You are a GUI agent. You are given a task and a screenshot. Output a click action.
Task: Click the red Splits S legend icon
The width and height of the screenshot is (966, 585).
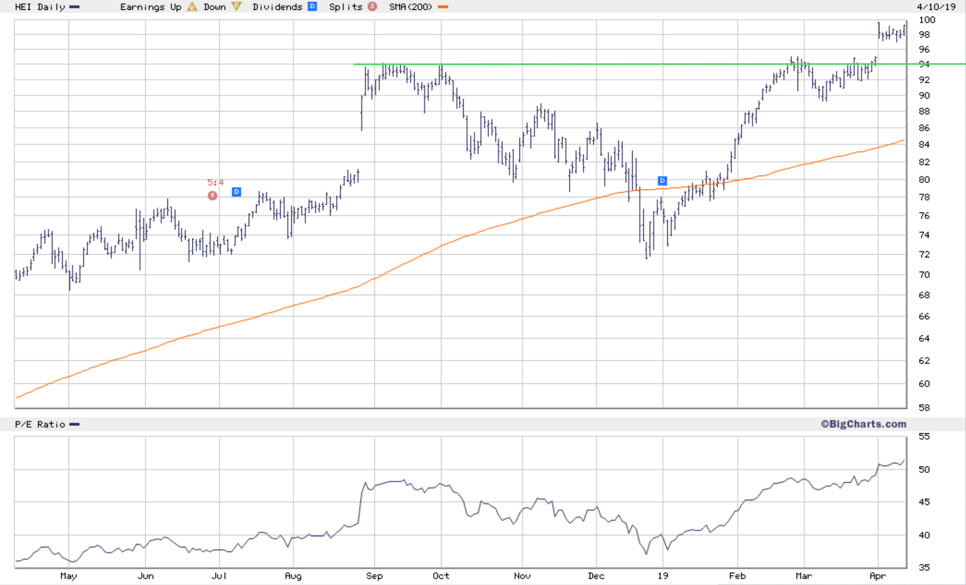(x=373, y=6)
